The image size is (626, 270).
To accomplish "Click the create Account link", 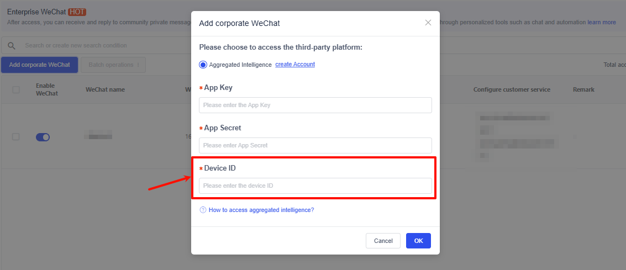I will point(295,65).
